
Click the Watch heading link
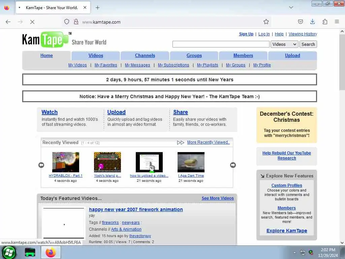click(50, 112)
